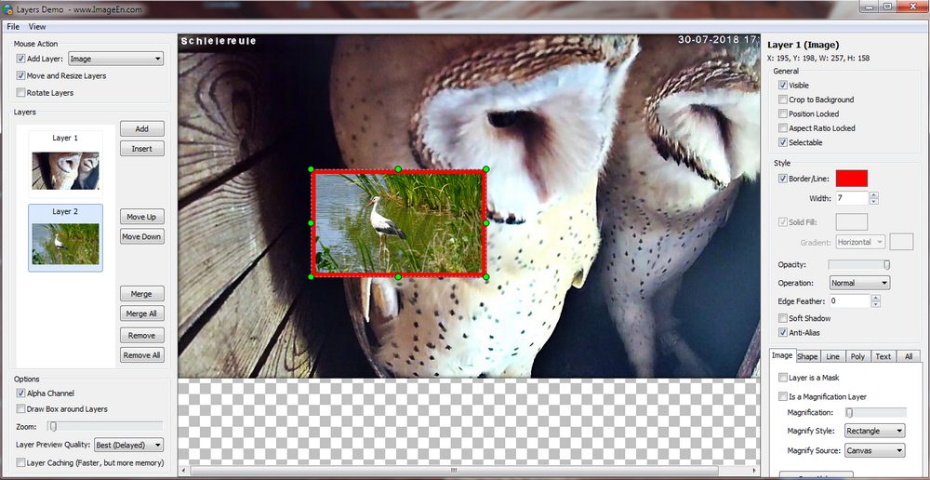Click the stork image layer on canvas

[398, 223]
